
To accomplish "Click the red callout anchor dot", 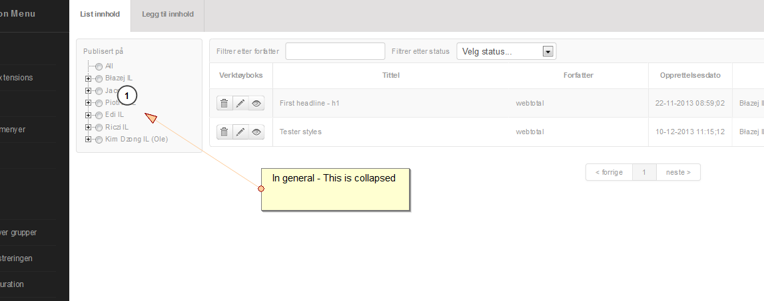I will (261, 189).
